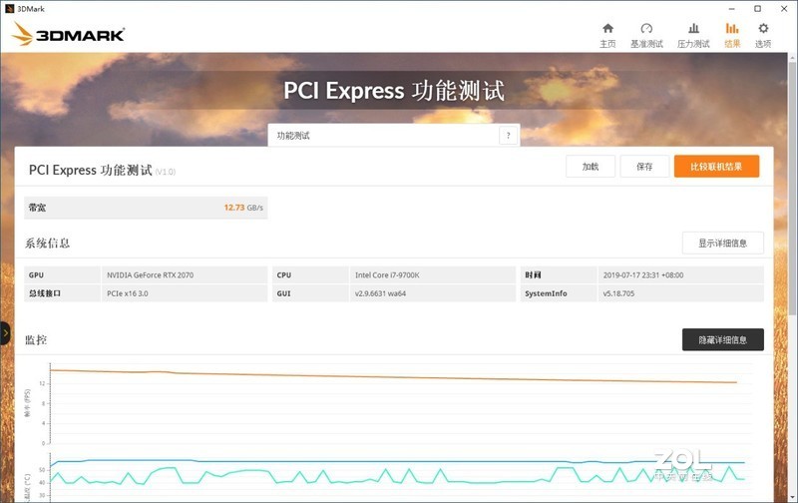Close the 3DMark window
Screen dimensions: 798x503
click(784, 9)
